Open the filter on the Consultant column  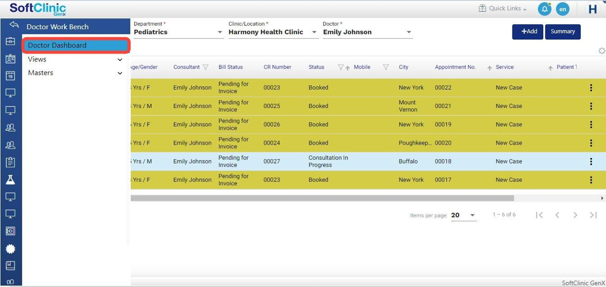[206, 67]
